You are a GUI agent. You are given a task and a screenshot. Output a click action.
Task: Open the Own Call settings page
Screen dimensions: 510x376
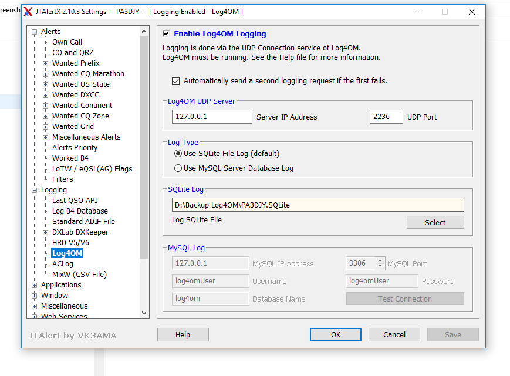[x=67, y=42]
